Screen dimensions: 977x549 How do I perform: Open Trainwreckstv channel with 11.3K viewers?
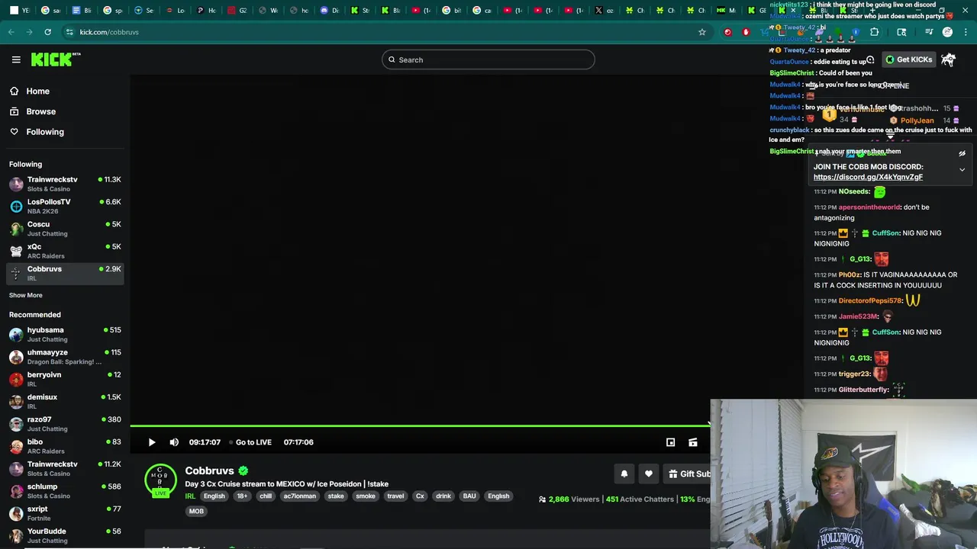click(x=65, y=184)
